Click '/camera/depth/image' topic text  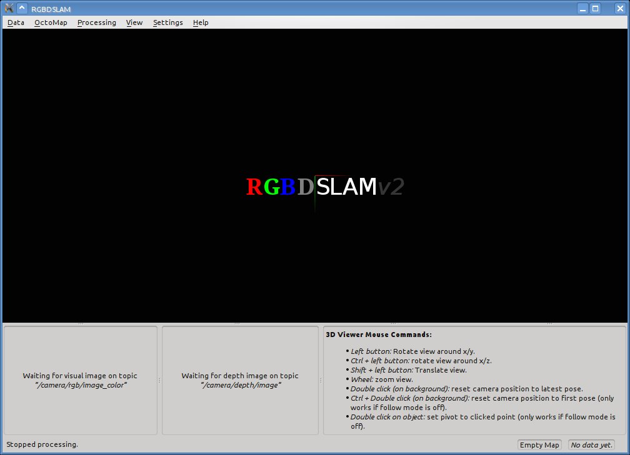241,385
